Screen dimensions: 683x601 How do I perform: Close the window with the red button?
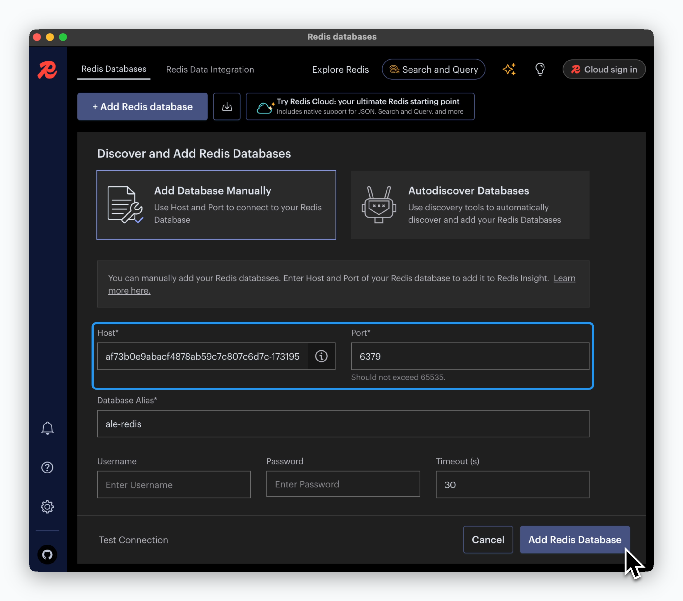pos(37,37)
